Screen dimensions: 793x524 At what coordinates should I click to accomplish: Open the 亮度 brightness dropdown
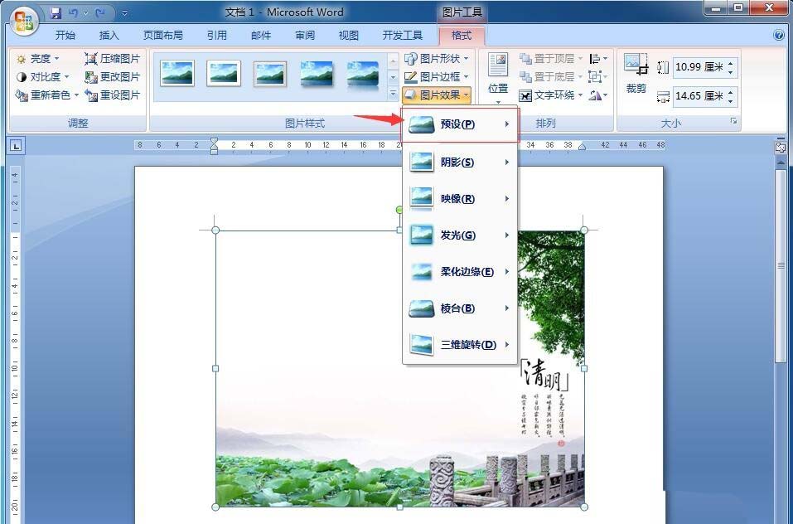38,59
